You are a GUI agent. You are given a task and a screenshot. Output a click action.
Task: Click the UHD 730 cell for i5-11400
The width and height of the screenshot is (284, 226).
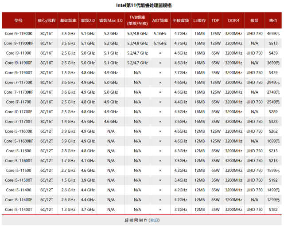pos(254,190)
